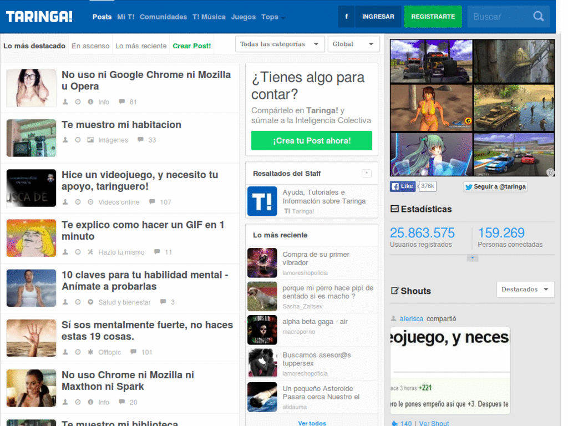Viewport: 568px width, 426px height.
Task: Click the Videos online play icon
Action: tap(90, 202)
